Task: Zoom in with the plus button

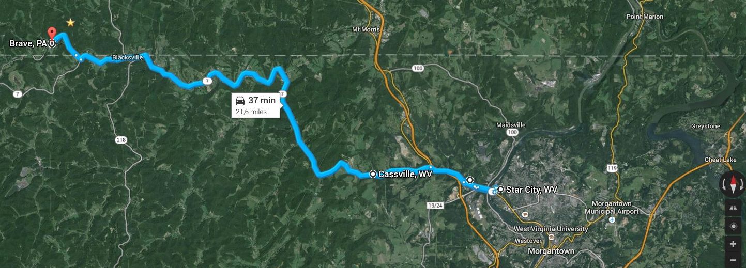Action: [x=733, y=244]
